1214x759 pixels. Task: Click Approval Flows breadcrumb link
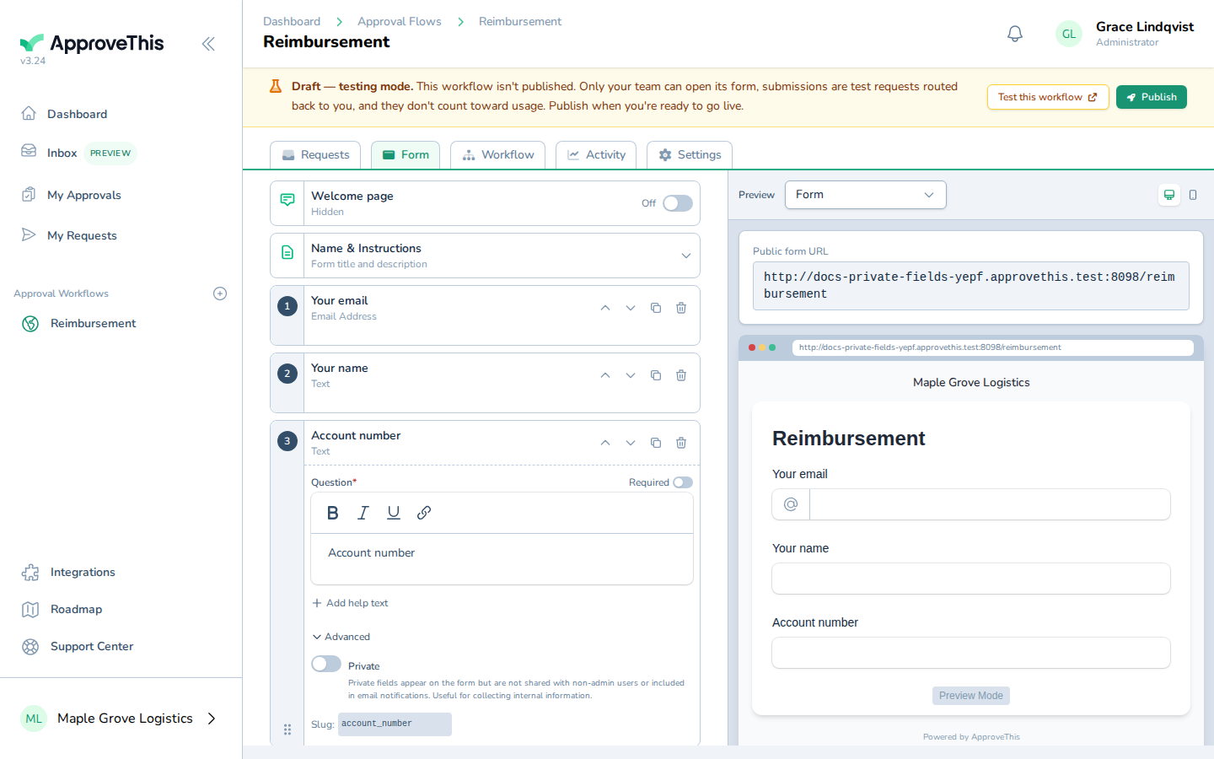tap(400, 21)
